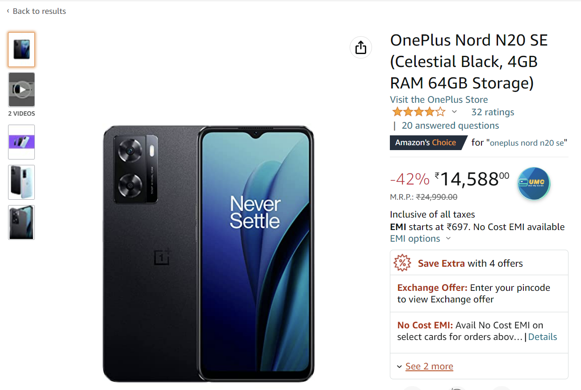Click the video play icon in thumbnails
The width and height of the screenshot is (581, 390).
pyautogui.click(x=21, y=89)
